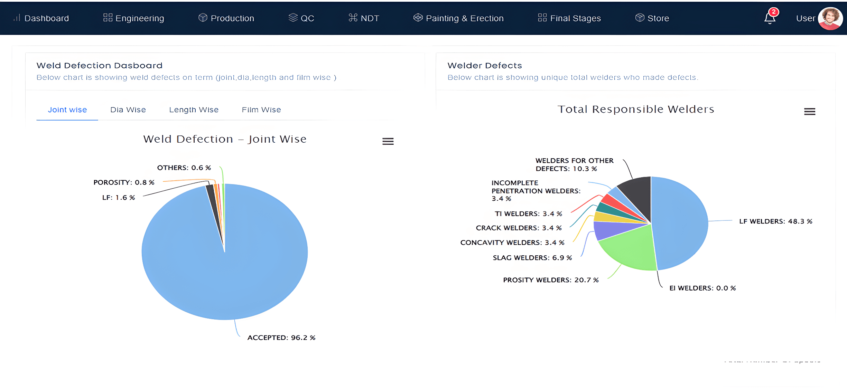Click the NDT command icon
The height and width of the screenshot is (389, 847).
(x=353, y=18)
